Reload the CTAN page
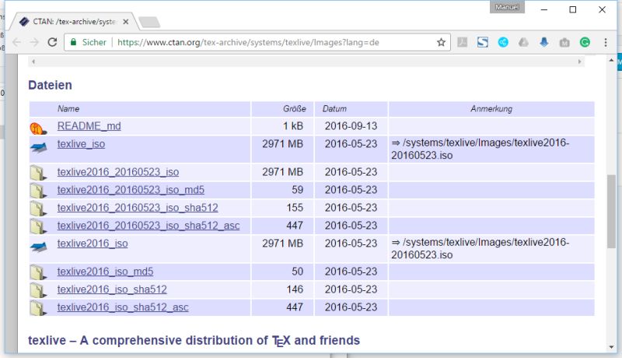The height and width of the screenshot is (358, 622). tap(52, 42)
